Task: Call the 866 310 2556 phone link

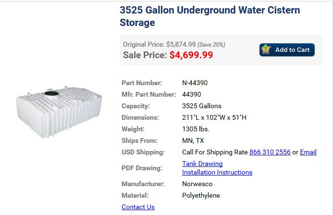Action: pyautogui.click(x=270, y=152)
